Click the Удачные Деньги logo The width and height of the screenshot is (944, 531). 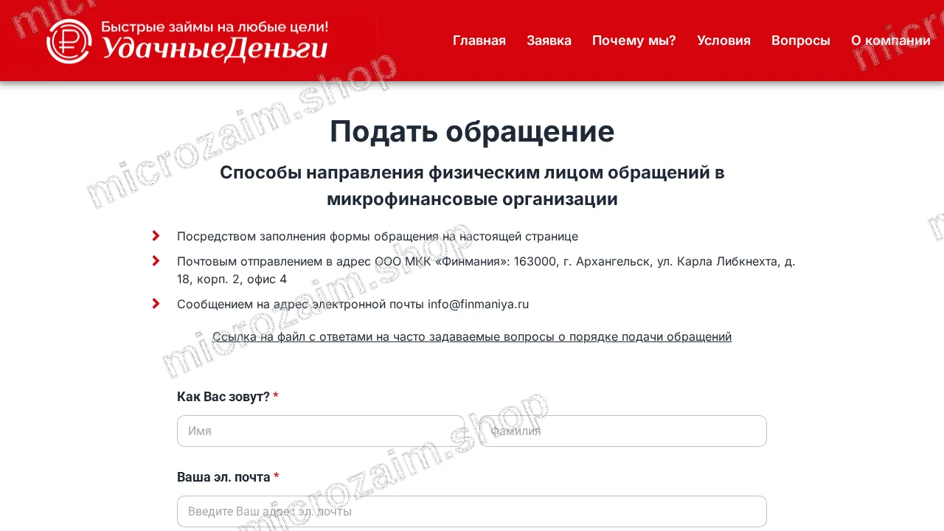pyautogui.click(x=187, y=41)
